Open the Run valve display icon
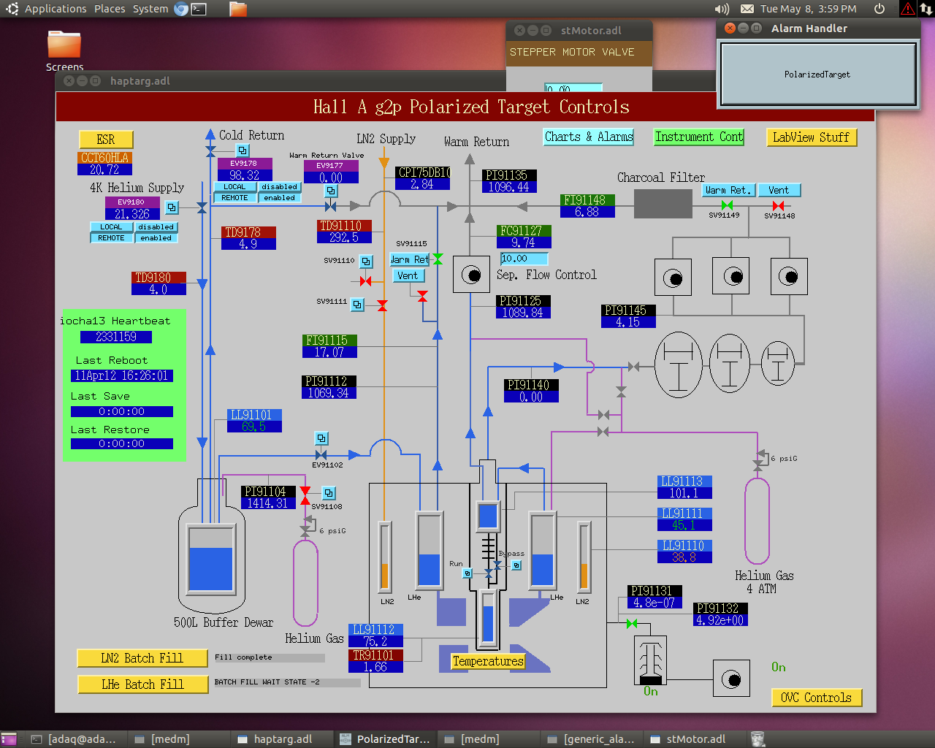The height and width of the screenshot is (748, 935). [x=467, y=573]
